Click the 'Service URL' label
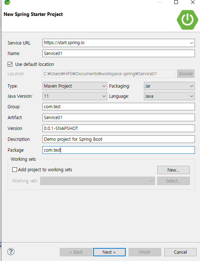This screenshot has width=200, height=261. (19, 43)
